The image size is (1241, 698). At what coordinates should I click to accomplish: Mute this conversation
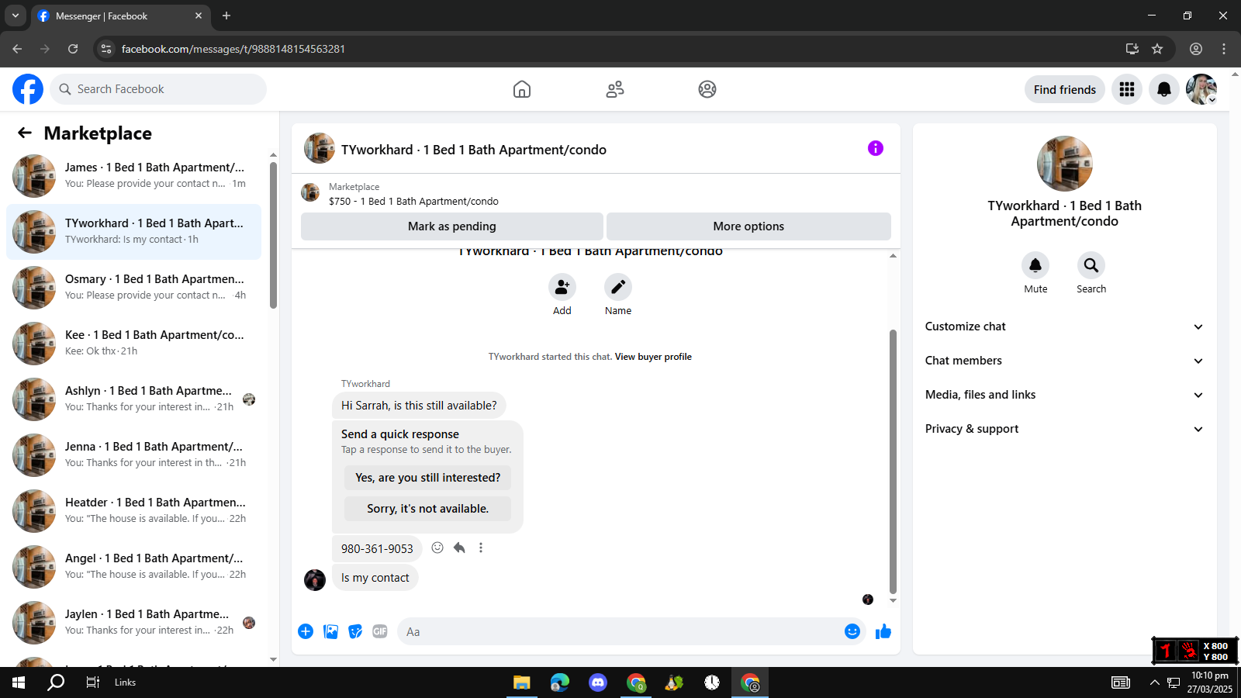[1035, 265]
